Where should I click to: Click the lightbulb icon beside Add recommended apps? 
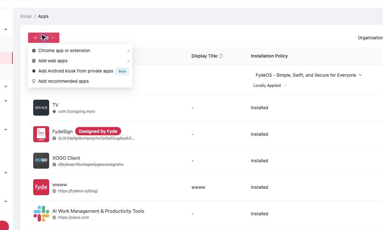tap(34, 81)
